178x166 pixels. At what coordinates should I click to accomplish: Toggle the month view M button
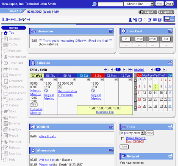coord(158,69)
